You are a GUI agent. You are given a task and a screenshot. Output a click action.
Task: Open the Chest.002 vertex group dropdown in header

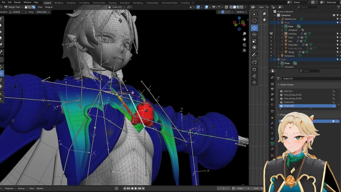117,7
